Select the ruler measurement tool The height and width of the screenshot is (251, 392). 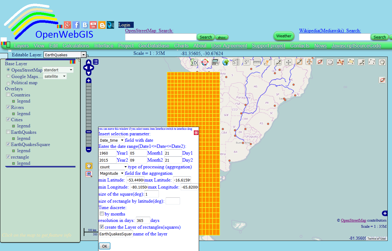click(x=257, y=62)
